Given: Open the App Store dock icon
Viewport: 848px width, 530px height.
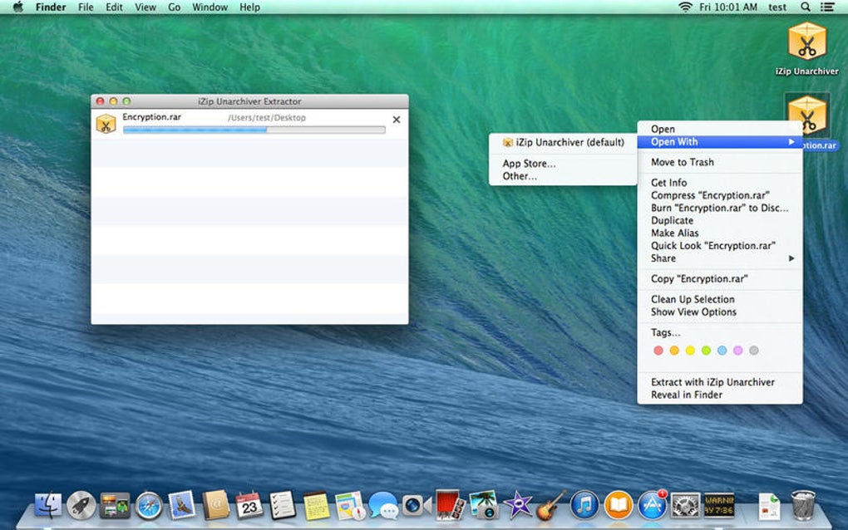Looking at the screenshot, I should 652,504.
